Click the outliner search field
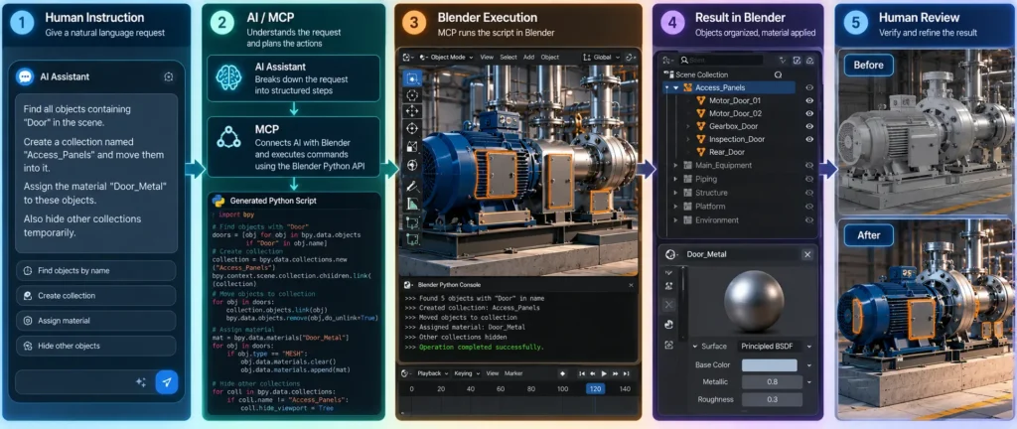This screenshot has width=1017, height=429. tap(721, 61)
